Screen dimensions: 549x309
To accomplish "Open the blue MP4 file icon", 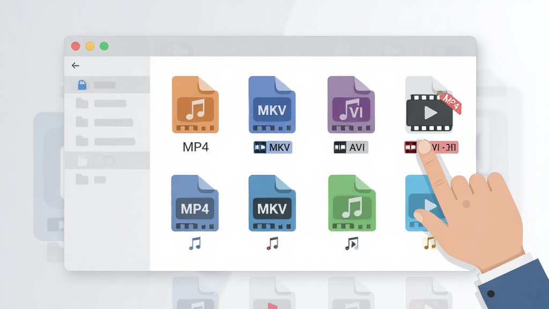I will 195,203.
